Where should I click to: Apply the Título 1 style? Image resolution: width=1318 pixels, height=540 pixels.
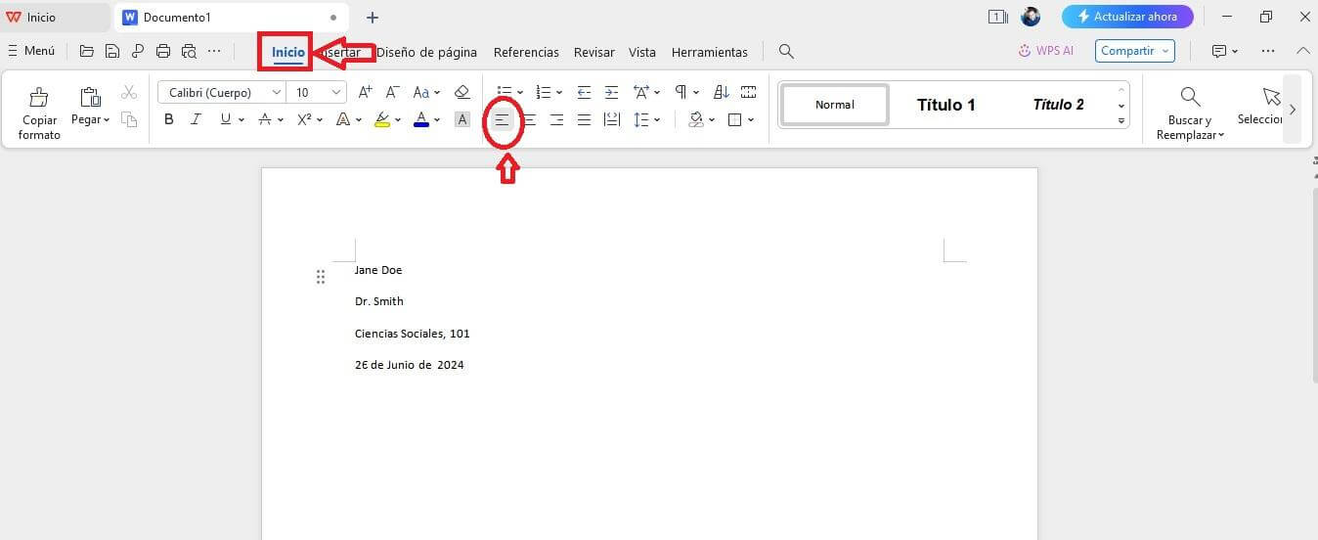point(945,105)
